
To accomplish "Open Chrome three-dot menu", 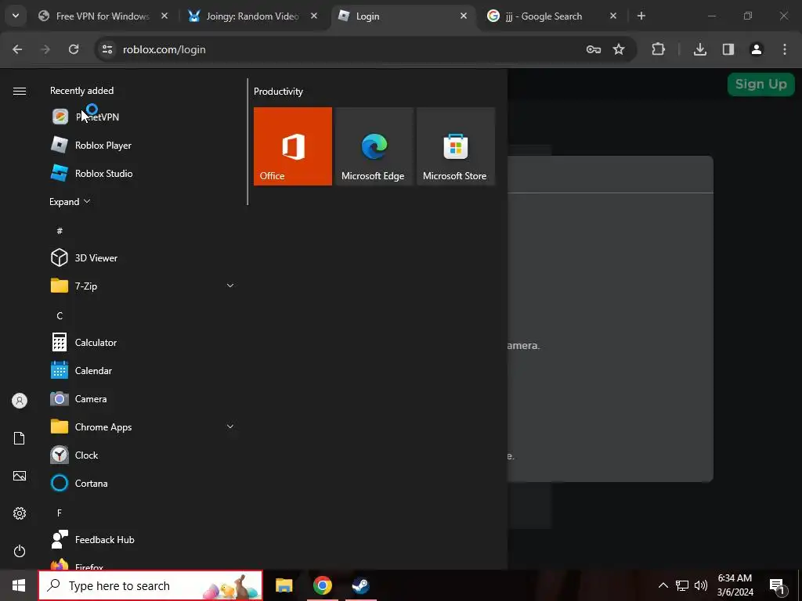I will point(785,49).
